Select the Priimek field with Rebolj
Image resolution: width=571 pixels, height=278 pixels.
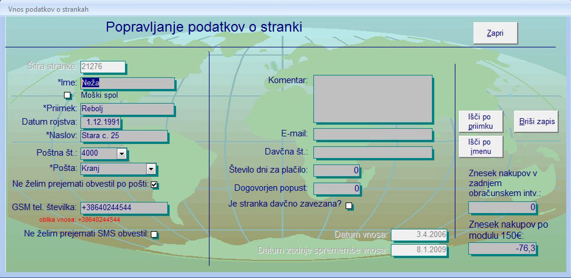coord(127,109)
